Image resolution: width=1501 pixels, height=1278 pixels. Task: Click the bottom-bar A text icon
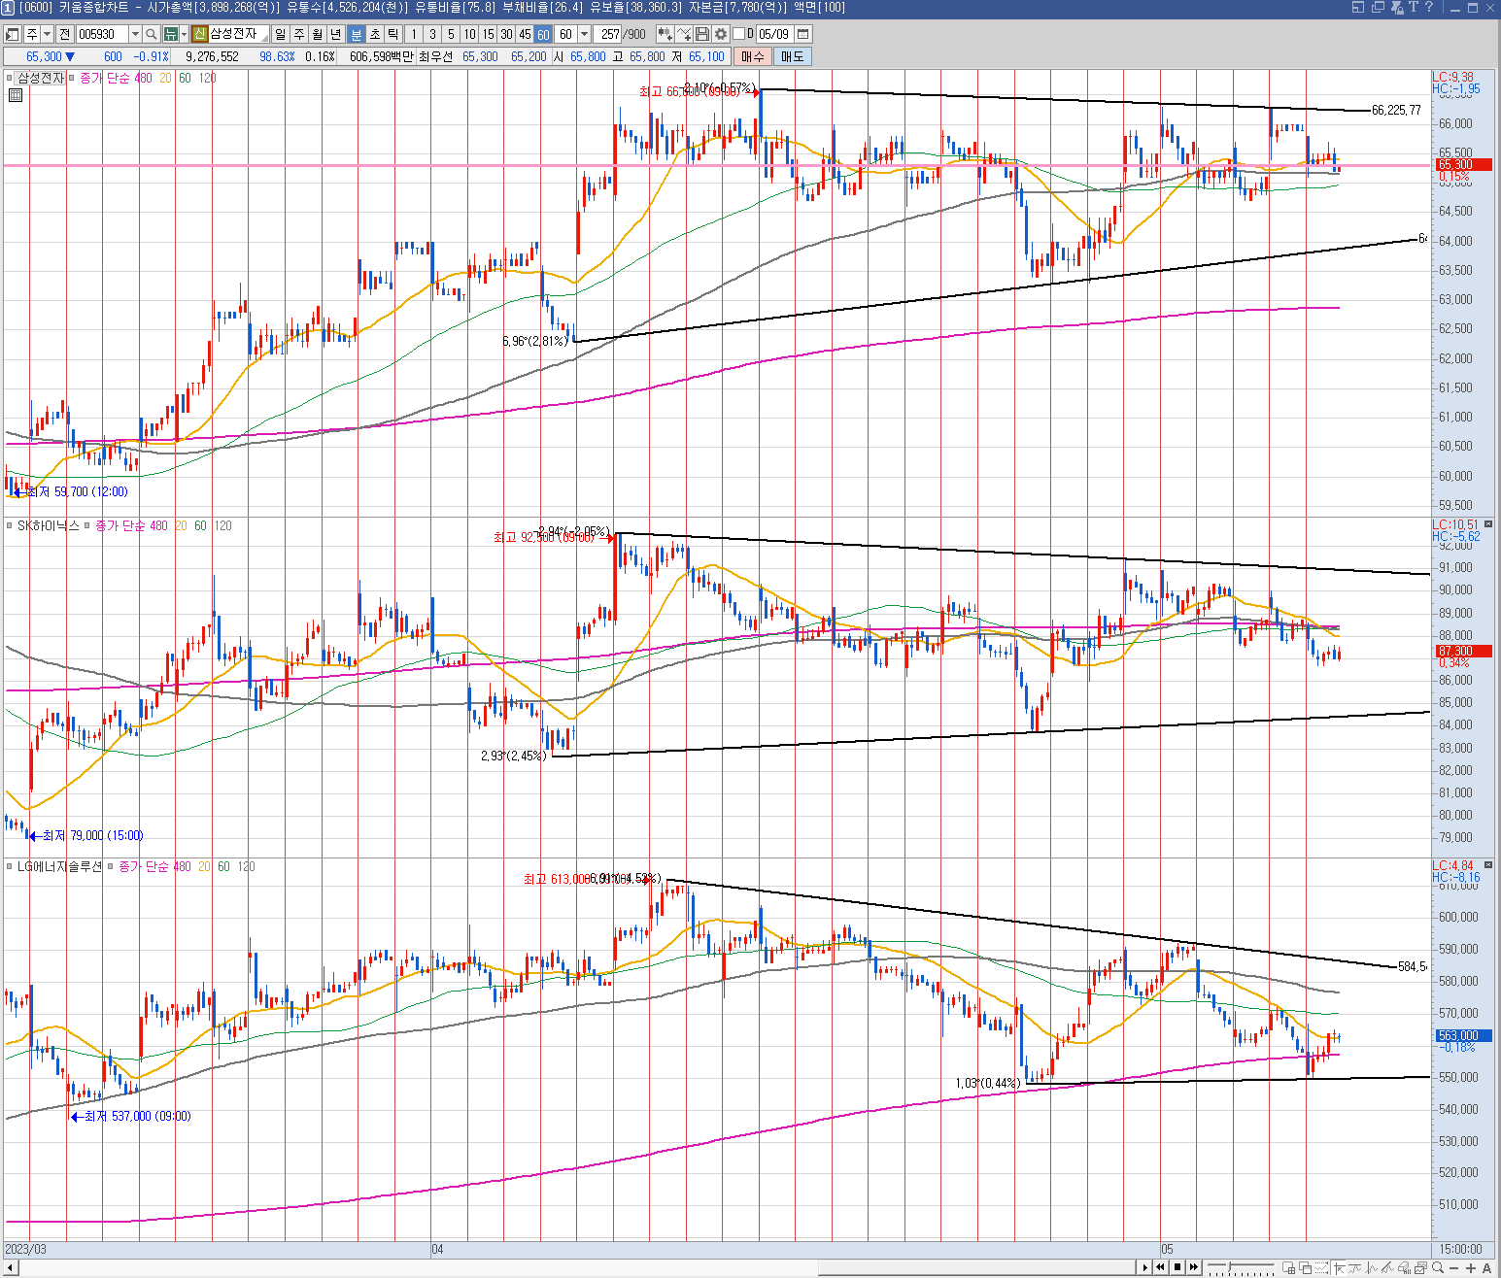click(1487, 1268)
